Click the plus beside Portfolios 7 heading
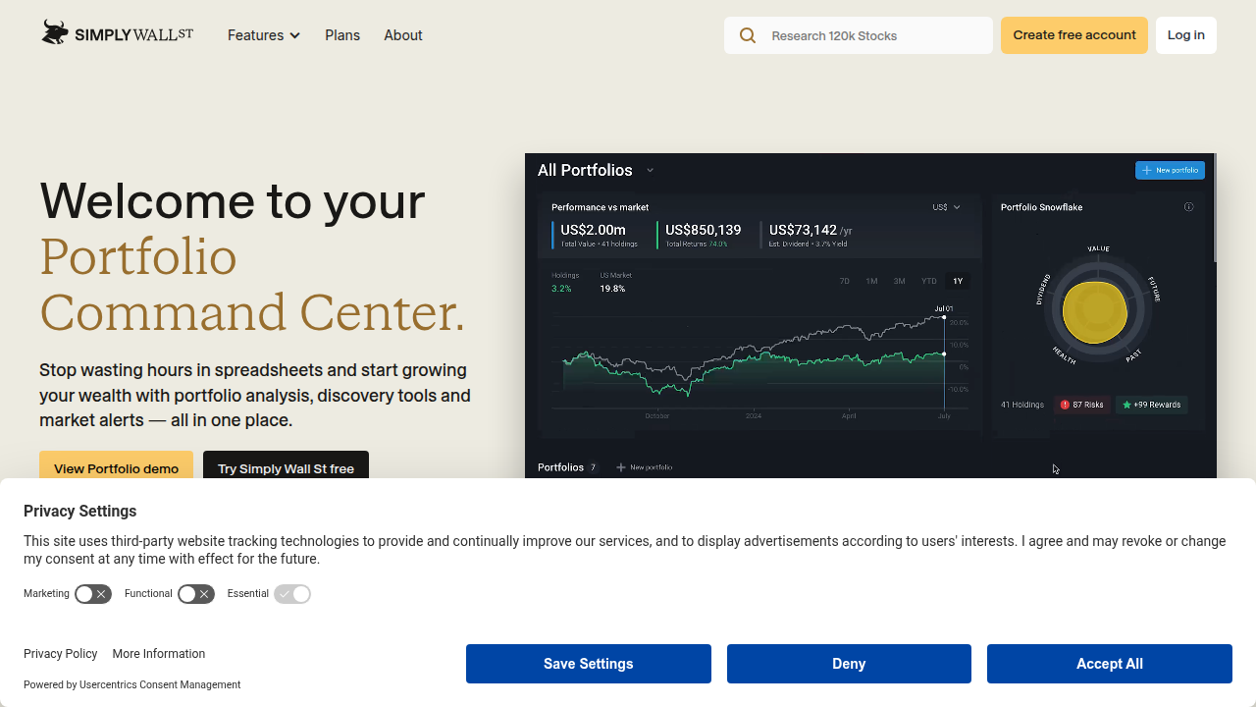The height and width of the screenshot is (707, 1256). pyautogui.click(x=620, y=467)
